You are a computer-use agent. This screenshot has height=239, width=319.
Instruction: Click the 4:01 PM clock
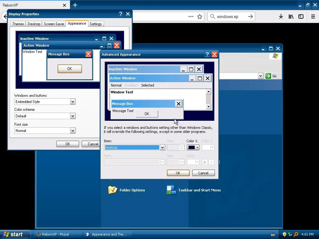(307, 234)
